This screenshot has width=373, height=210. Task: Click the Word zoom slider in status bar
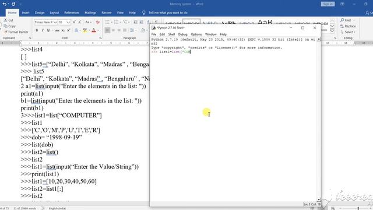358,208
